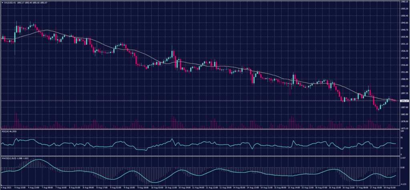Click the chart dropdown arrow beside XAUUSD
The image size is (410, 190).
(x=2, y=2)
